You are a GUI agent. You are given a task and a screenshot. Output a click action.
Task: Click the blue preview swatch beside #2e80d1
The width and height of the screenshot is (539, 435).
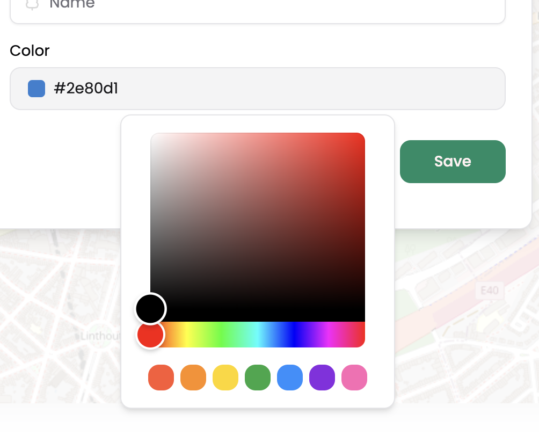(37, 89)
